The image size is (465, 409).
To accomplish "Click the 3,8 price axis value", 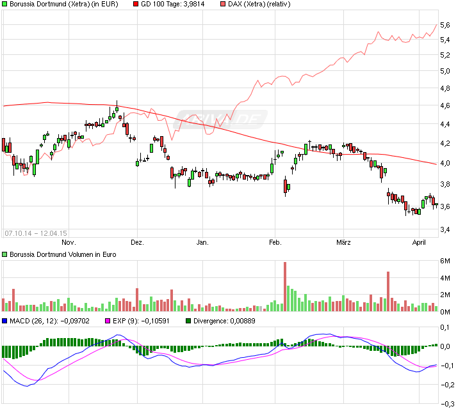I will click(445, 184).
